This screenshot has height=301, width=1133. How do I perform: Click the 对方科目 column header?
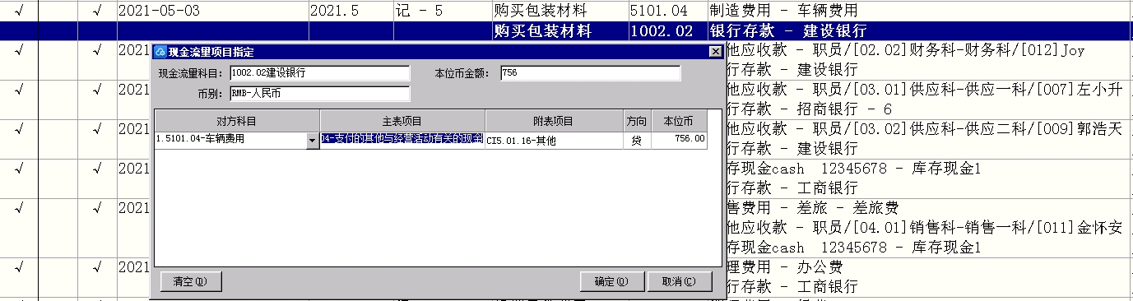237,121
